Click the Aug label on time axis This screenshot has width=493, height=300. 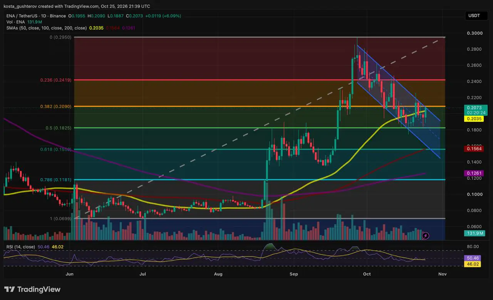[218, 274]
